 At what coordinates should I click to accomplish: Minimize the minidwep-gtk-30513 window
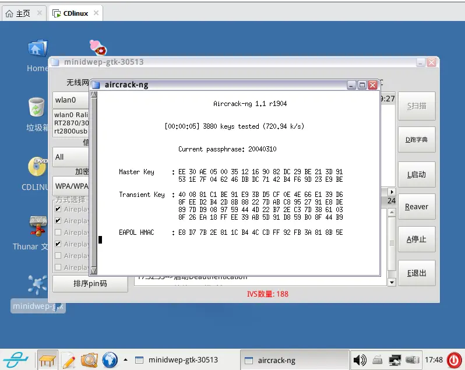pos(421,62)
